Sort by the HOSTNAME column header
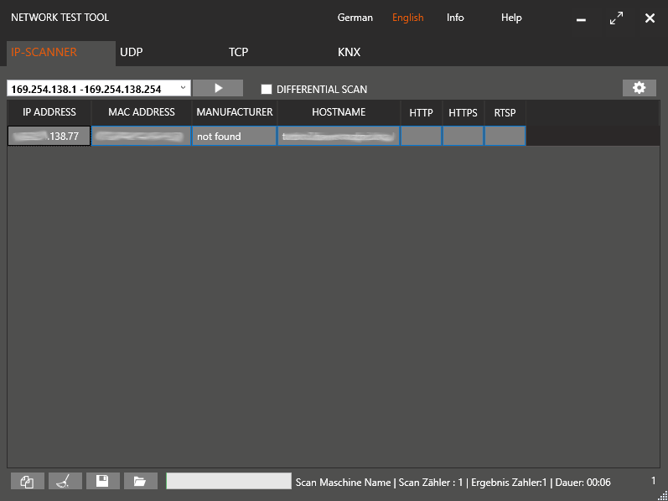The width and height of the screenshot is (668, 501). tap(339, 112)
